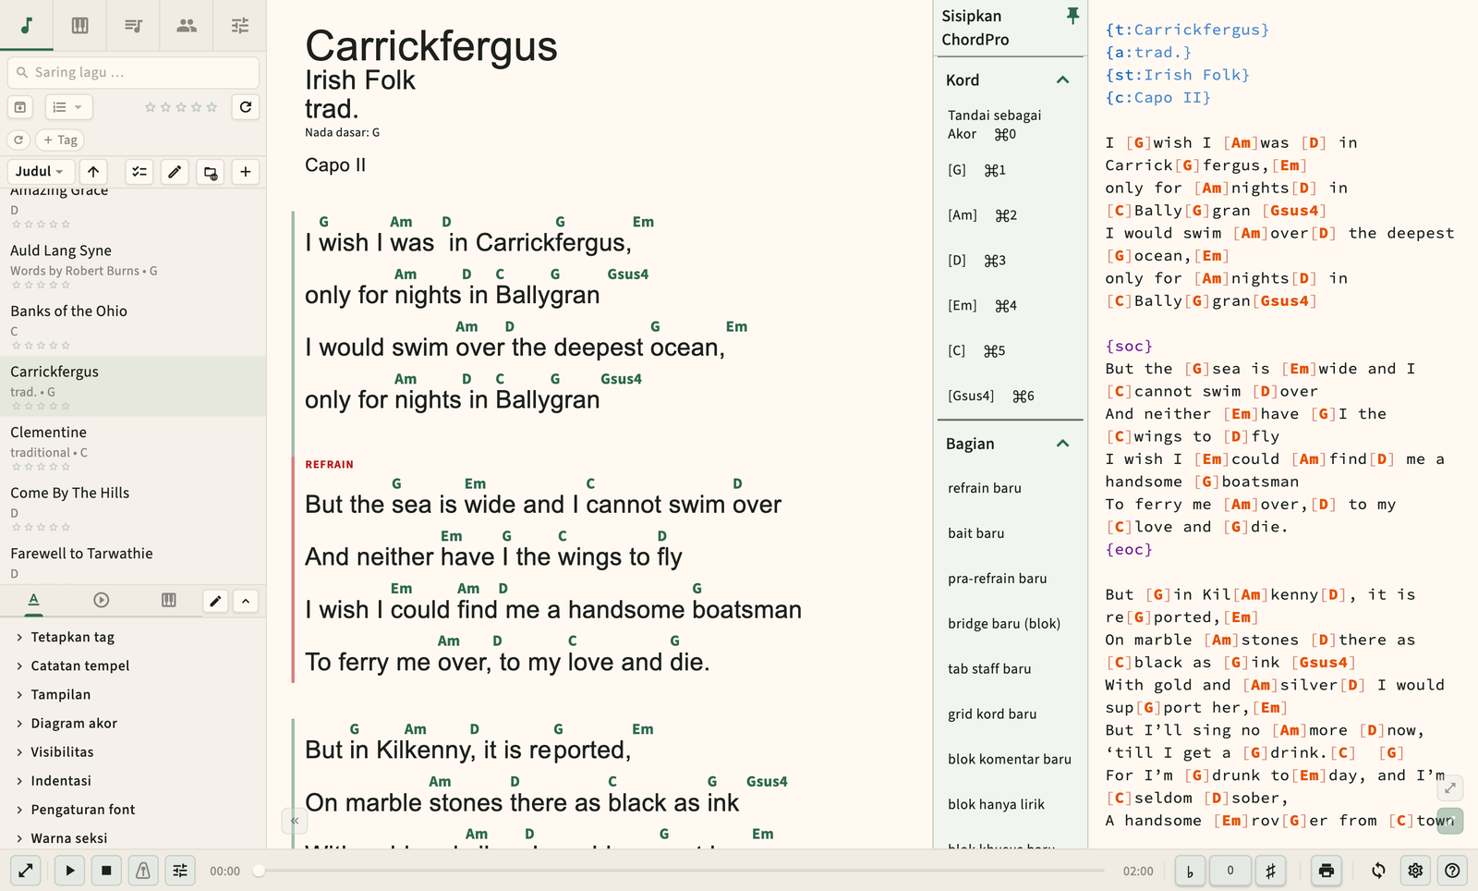Toggle the metronome icon
The width and height of the screenshot is (1478, 891).
click(143, 871)
